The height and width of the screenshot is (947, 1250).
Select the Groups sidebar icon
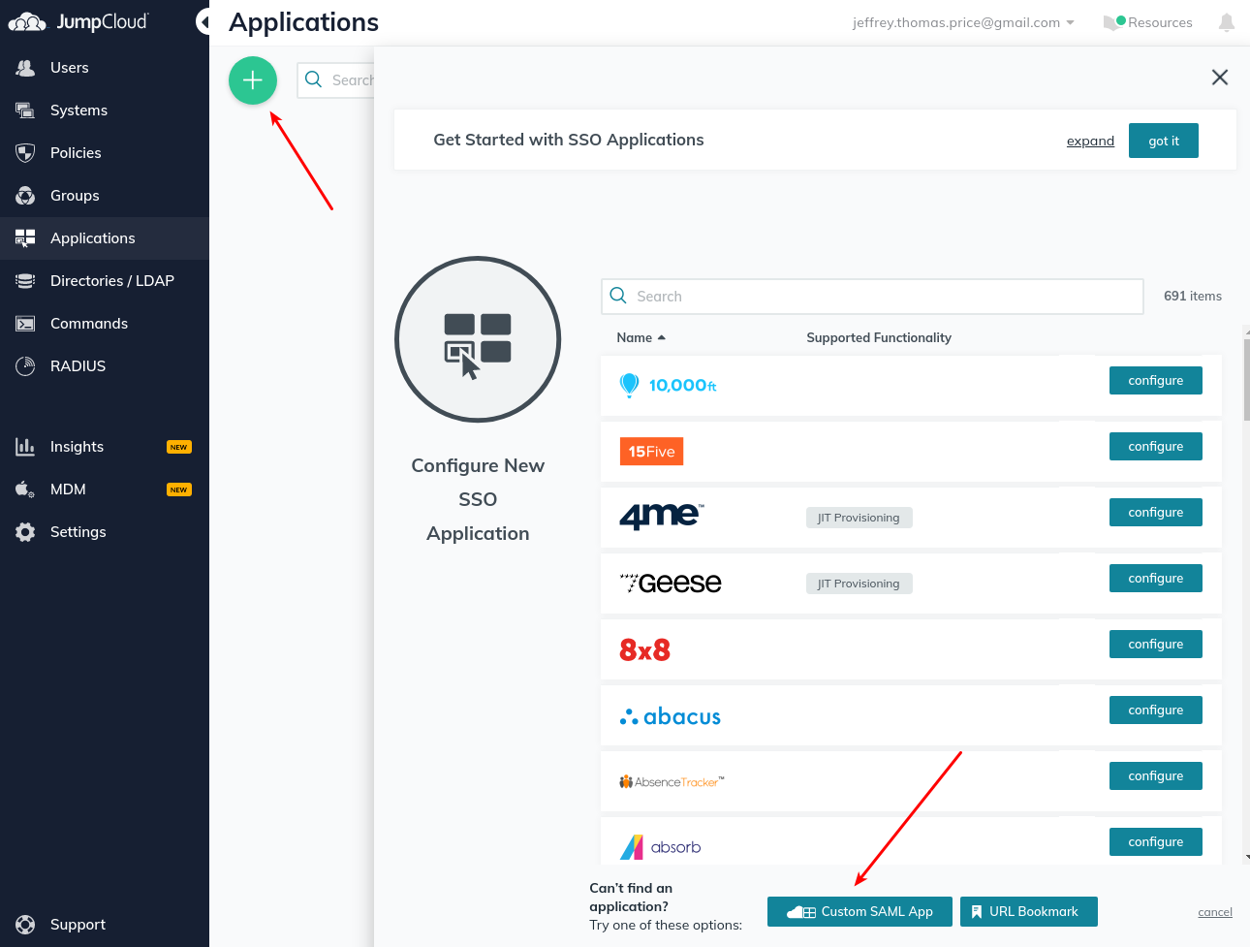coord(26,196)
